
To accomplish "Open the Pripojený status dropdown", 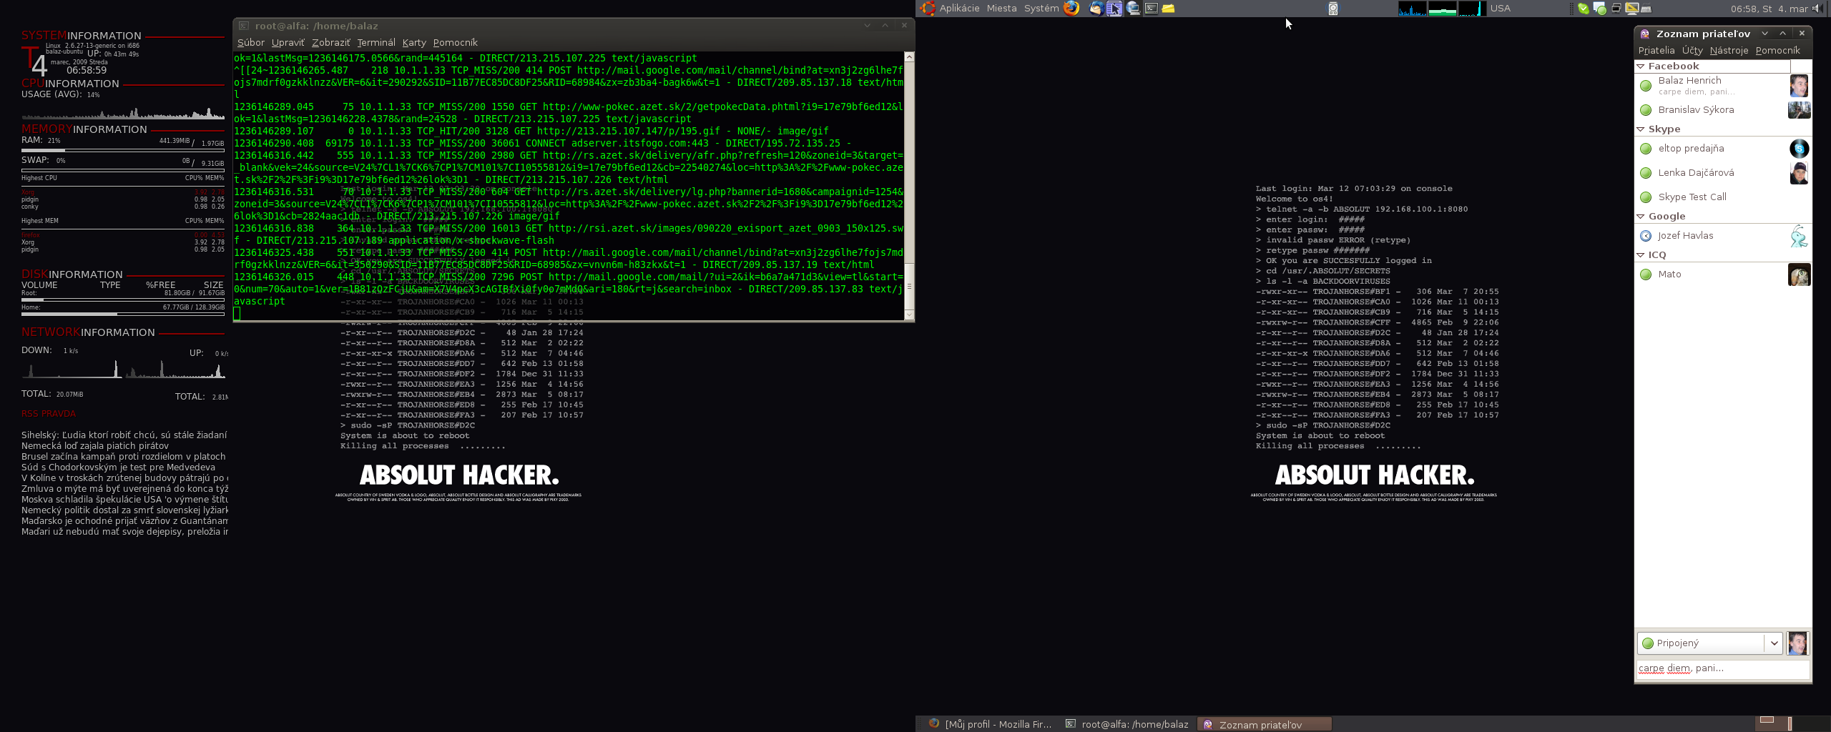I will (1709, 643).
